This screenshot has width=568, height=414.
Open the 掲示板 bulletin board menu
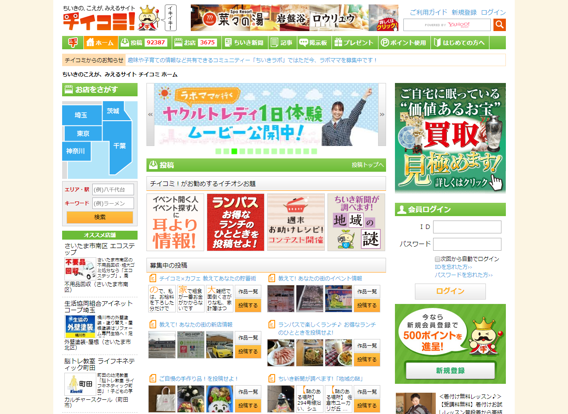314,43
